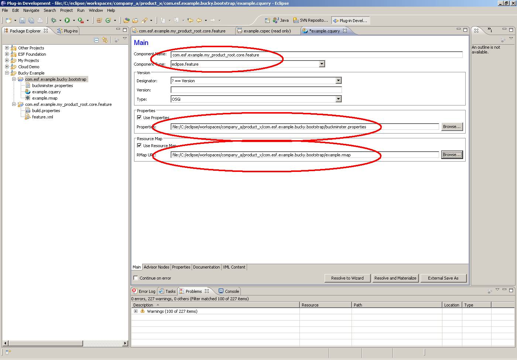Click the Open Perspective icon
517x360 pixels.
tap(267, 20)
